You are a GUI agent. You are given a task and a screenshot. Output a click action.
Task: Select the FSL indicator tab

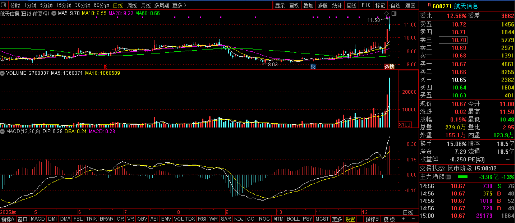click(x=78, y=219)
